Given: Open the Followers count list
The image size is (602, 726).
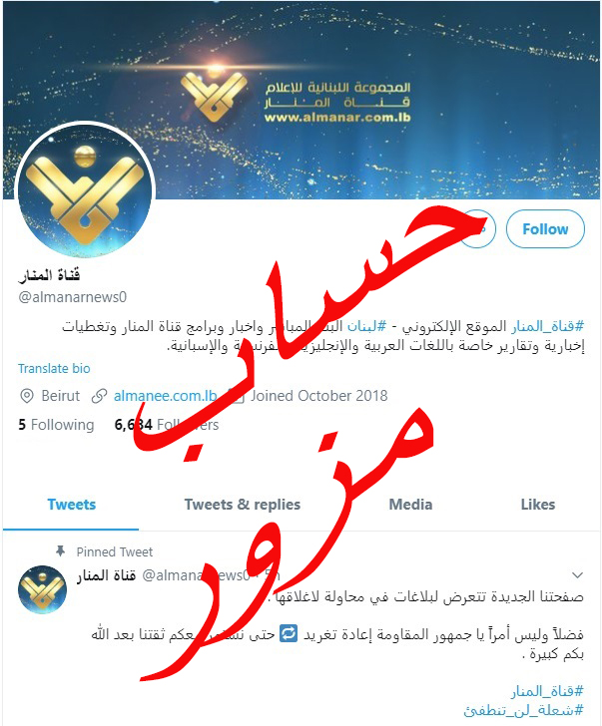Looking at the screenshot, I should 167,425.
